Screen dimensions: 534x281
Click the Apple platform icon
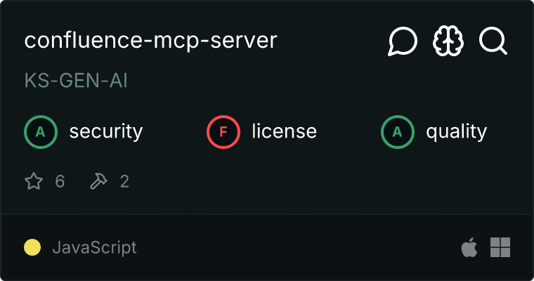point(469,247)
